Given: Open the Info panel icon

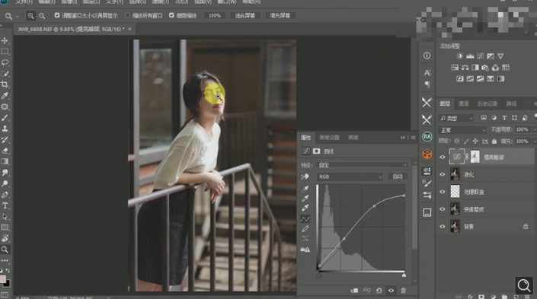Looking at the screenshot, I should pos(427,56).
